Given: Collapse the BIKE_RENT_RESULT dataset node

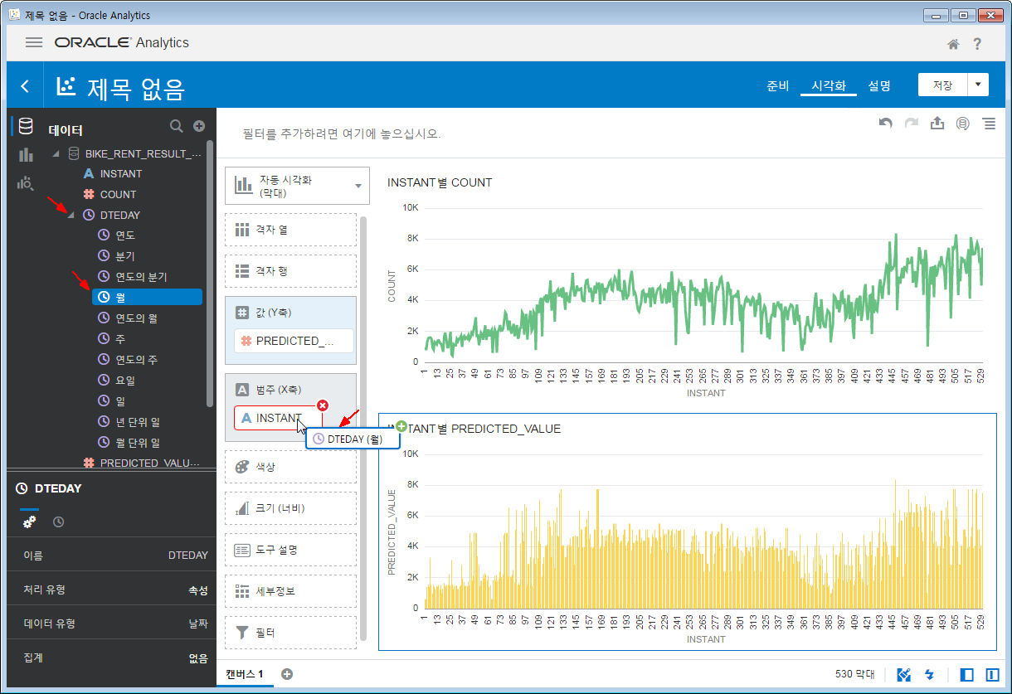Looking at the screenshot, I should pos(56,153).
